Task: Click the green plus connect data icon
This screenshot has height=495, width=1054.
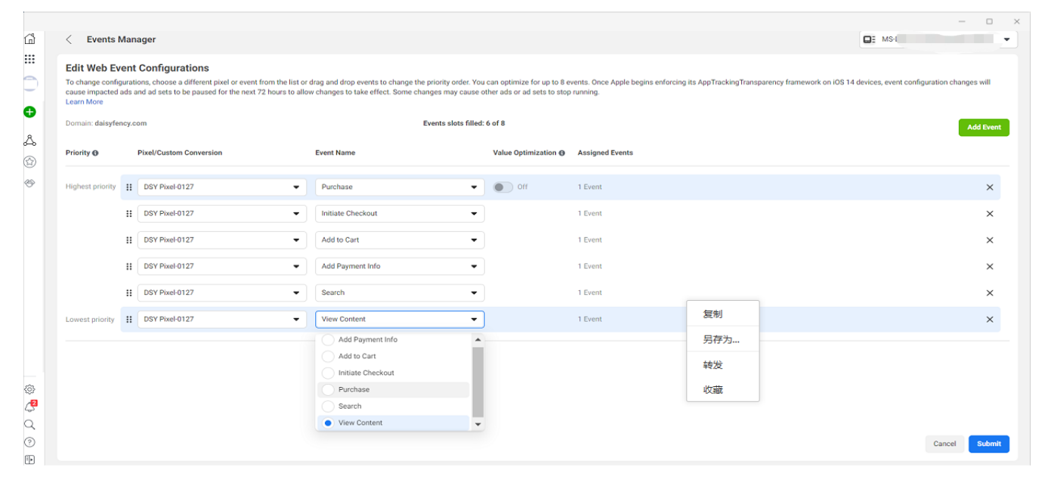Action: (29, 112)
